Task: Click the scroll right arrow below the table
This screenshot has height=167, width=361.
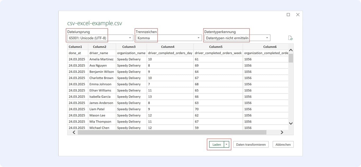Action: tap(282, 132)
